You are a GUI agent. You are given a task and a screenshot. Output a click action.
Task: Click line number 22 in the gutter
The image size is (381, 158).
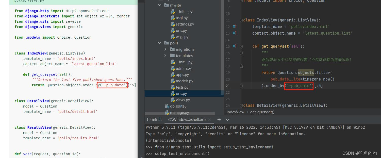tap(227, 92)
